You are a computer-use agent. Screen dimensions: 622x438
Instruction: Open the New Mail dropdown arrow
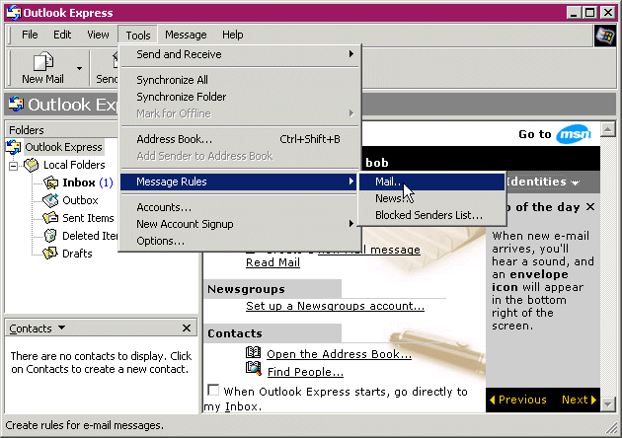79,68
